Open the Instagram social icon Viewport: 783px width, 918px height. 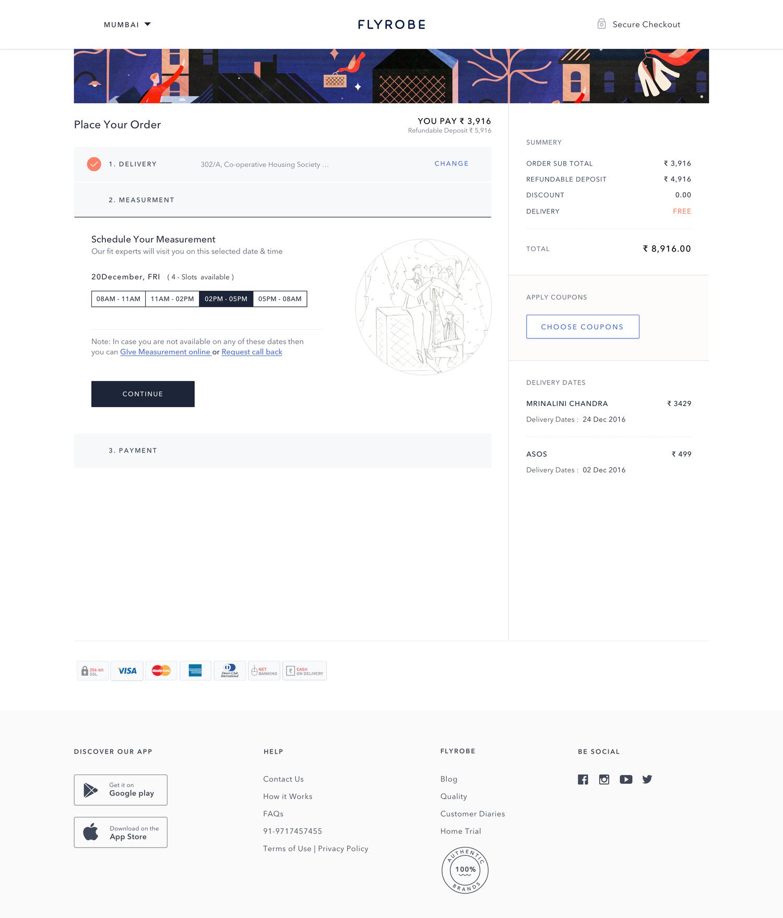(x=604, y=779)
